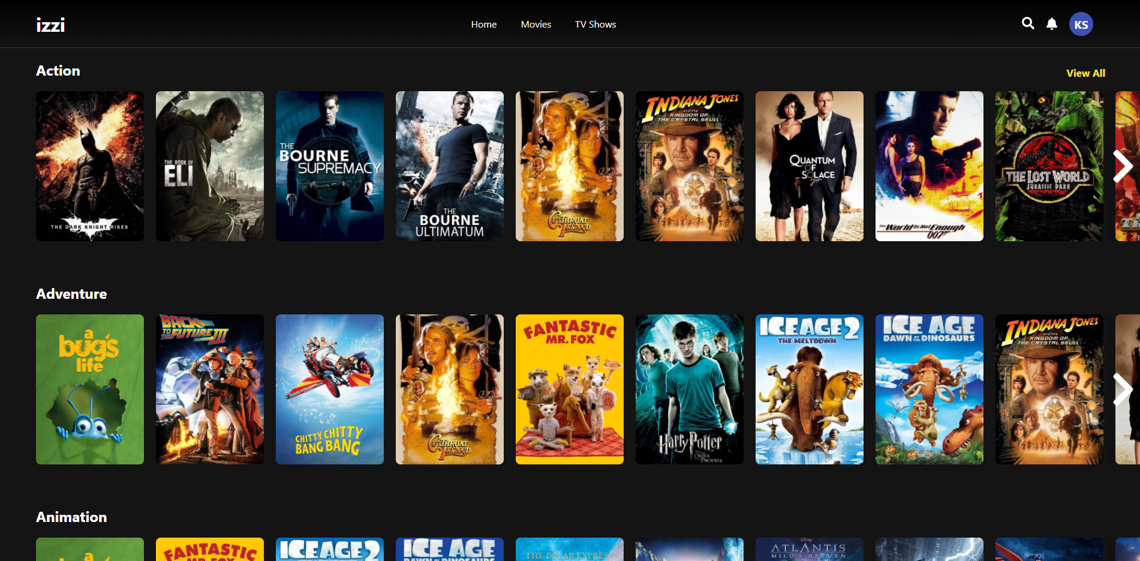Select Ice Age 2 in the Animation row
The width and height of the screenshot is (1140, 561).
[330, 550]
